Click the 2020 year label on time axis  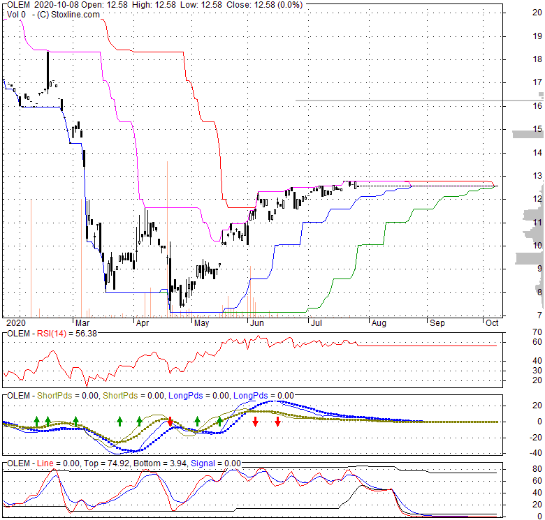pos(16,323)
